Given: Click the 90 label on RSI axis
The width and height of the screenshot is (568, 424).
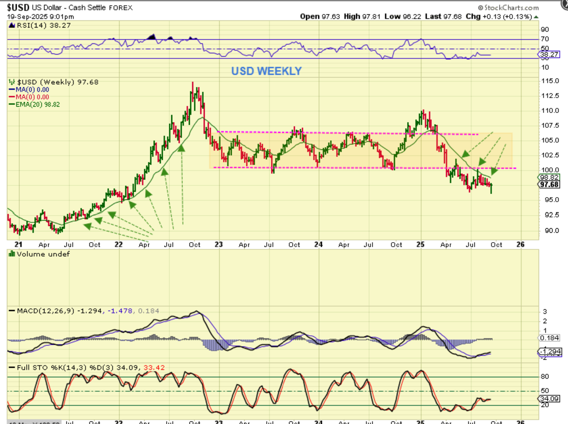Looking at the screenshot, I should point(545,29).
